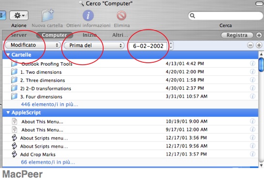The image size is (264, 180).
Task: Select About This Menu... dated 9/17/01
Action: [130, 129]
